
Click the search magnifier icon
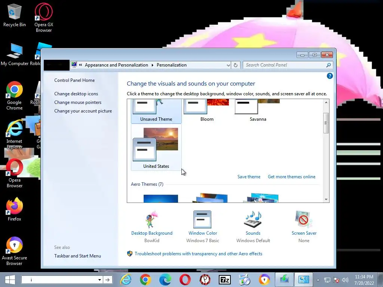coord(328,65)
